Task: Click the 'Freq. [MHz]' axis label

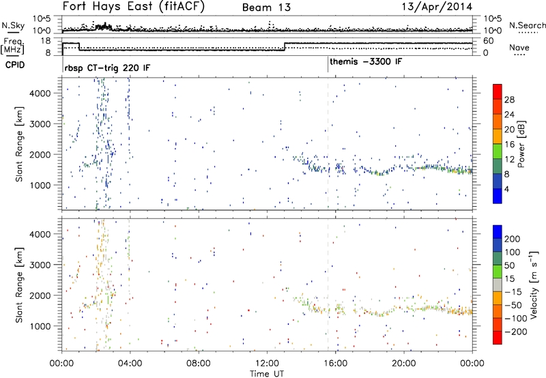Action: point(12,46)
